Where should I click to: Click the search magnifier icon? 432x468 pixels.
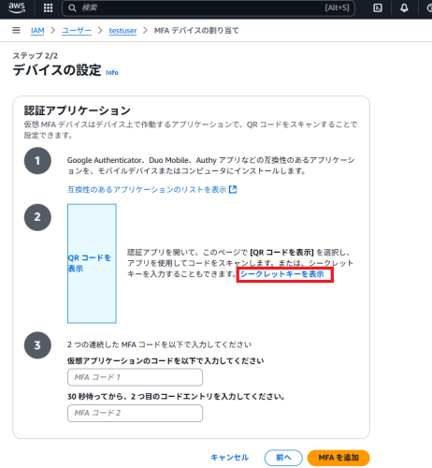tap(72, 7)
